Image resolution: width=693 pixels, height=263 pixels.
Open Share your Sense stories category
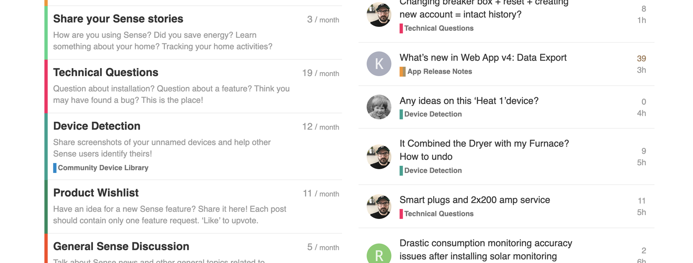click(118, 19)
